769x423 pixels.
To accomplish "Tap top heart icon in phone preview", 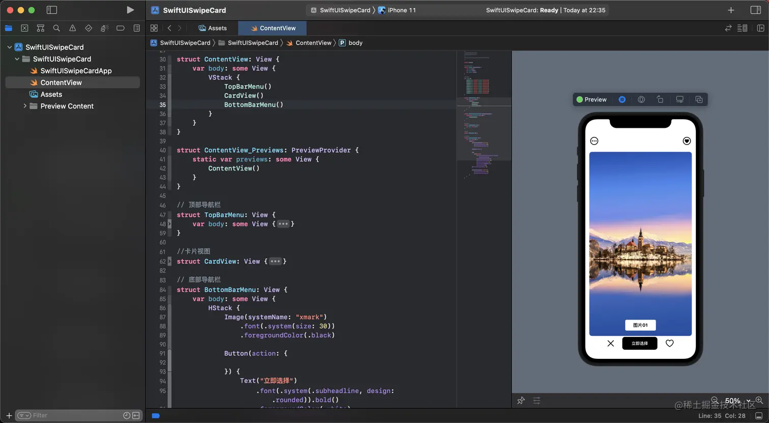I will click(687, 141).
